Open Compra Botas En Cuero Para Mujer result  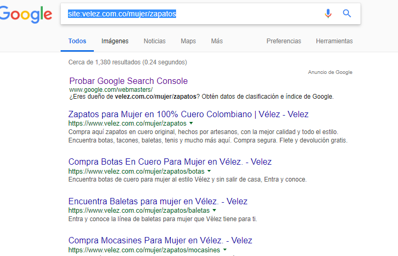pyautogui.click(x=170, y=162)
